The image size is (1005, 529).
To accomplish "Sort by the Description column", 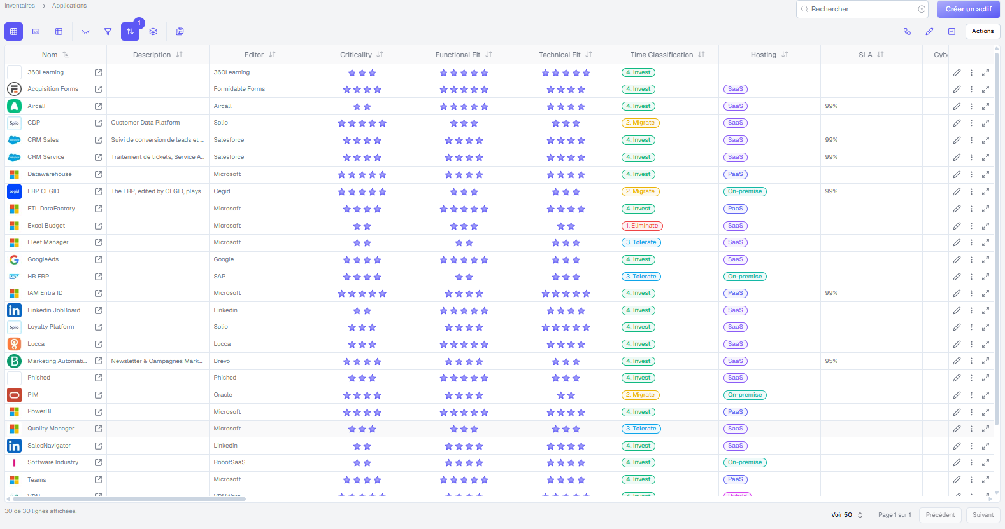I will pos(179,55).
